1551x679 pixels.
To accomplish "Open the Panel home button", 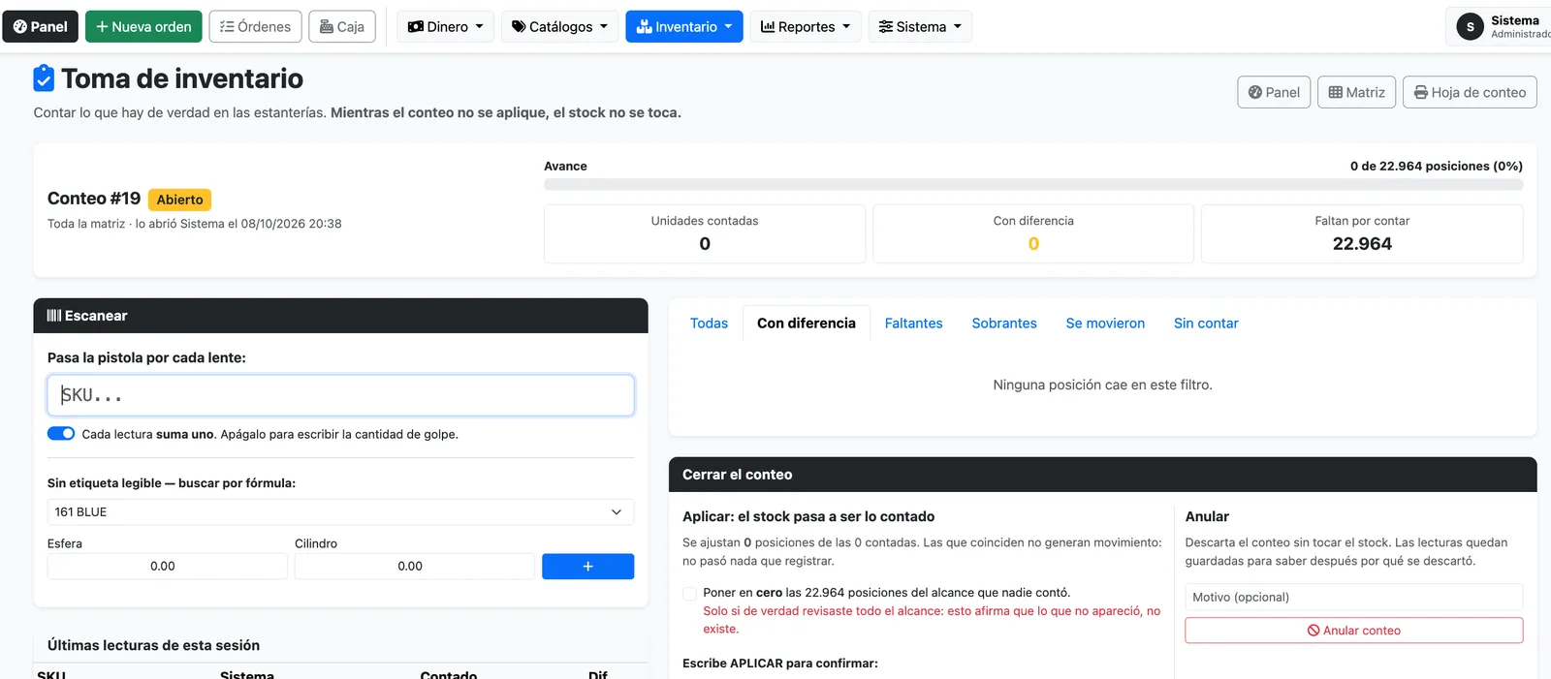I will pyautogui.click(x=40, y=26).
